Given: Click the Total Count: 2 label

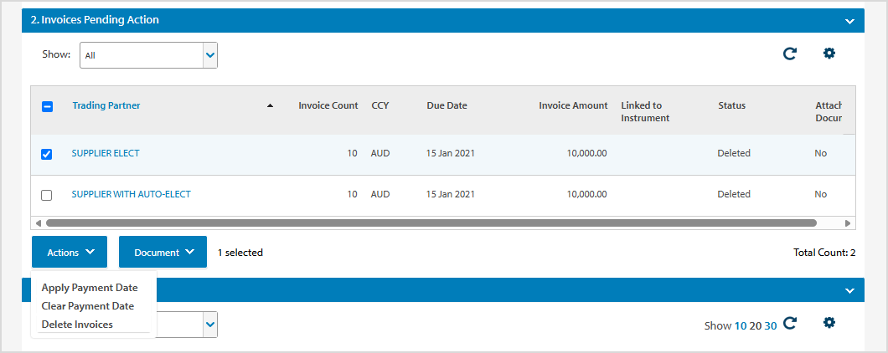Looking at the screenshot, I should (824, 253).
